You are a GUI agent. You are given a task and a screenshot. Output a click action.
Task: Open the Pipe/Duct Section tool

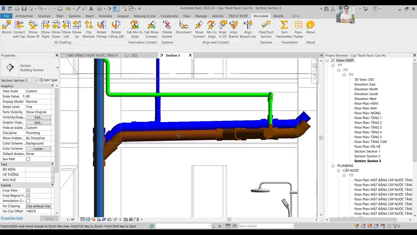coord(266,29)
